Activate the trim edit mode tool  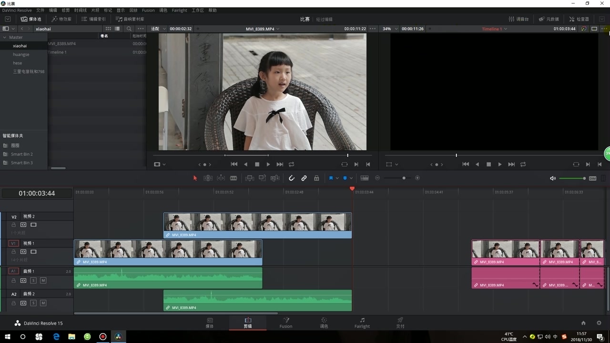208,178
